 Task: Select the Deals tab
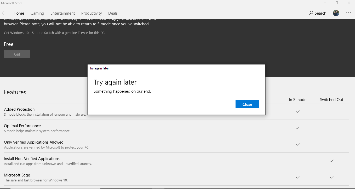(x=113, y=13)
